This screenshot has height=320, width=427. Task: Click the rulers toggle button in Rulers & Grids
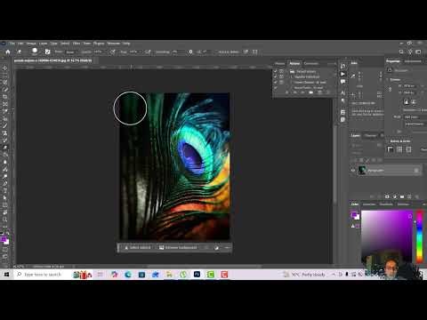391,149
